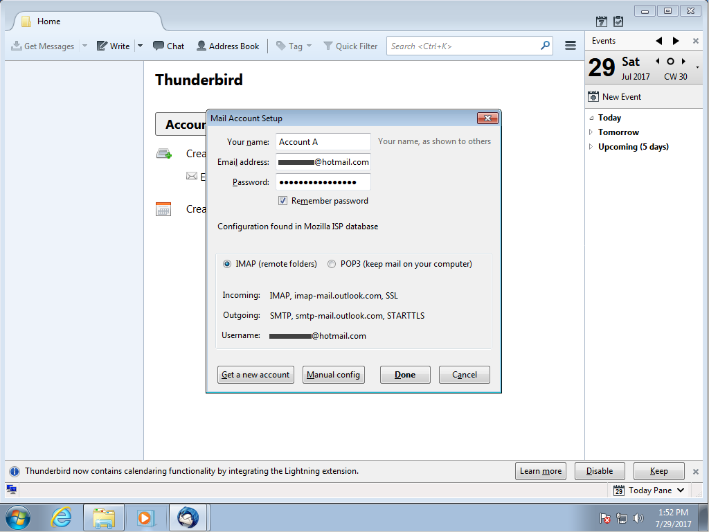Expand the Upcoming (5 days) section

[591, 147]
